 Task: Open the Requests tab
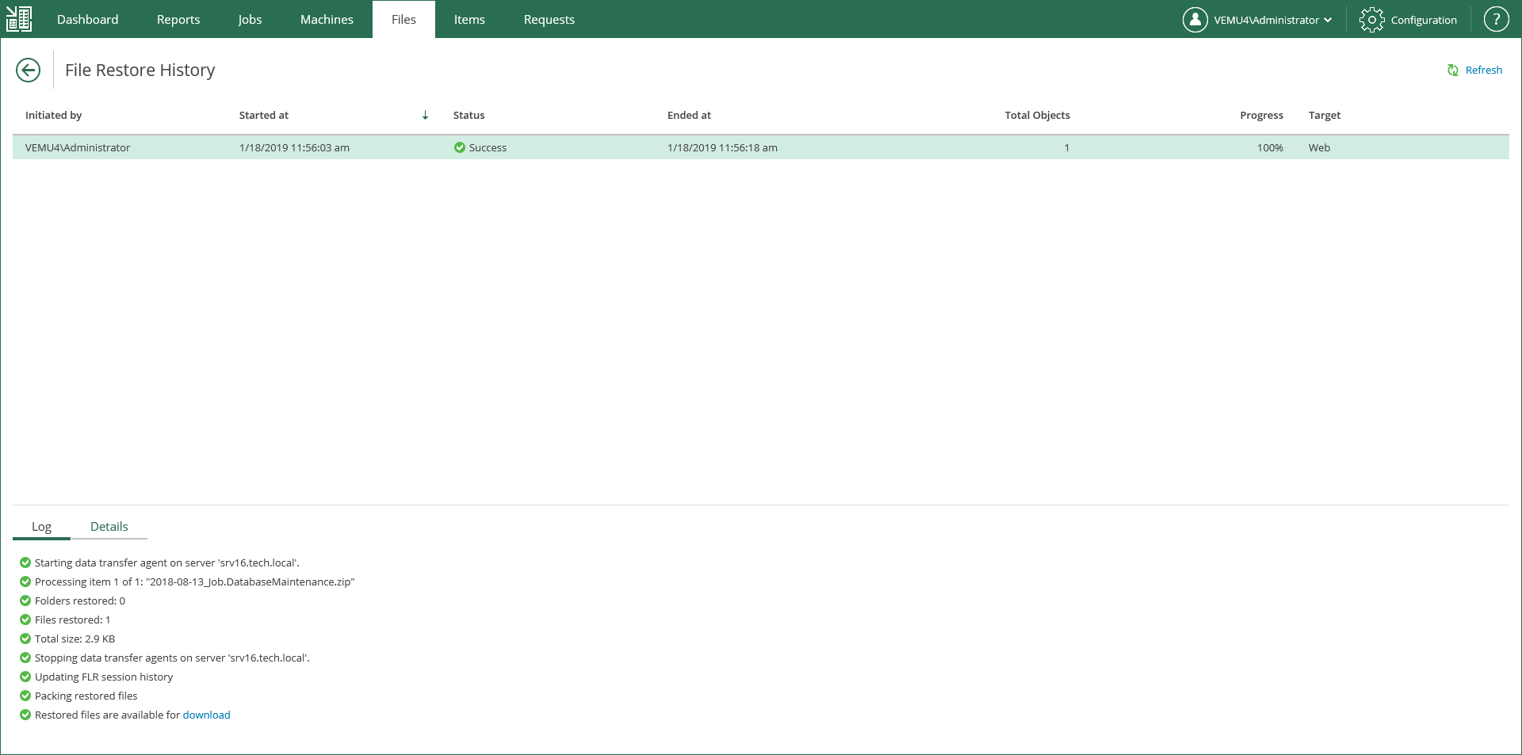(x=549, y=20)
